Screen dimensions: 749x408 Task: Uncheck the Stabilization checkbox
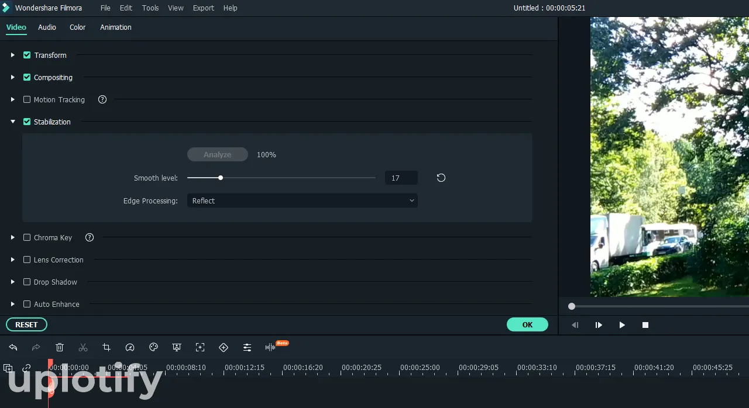pyautogui.click(x=27, y=122)
